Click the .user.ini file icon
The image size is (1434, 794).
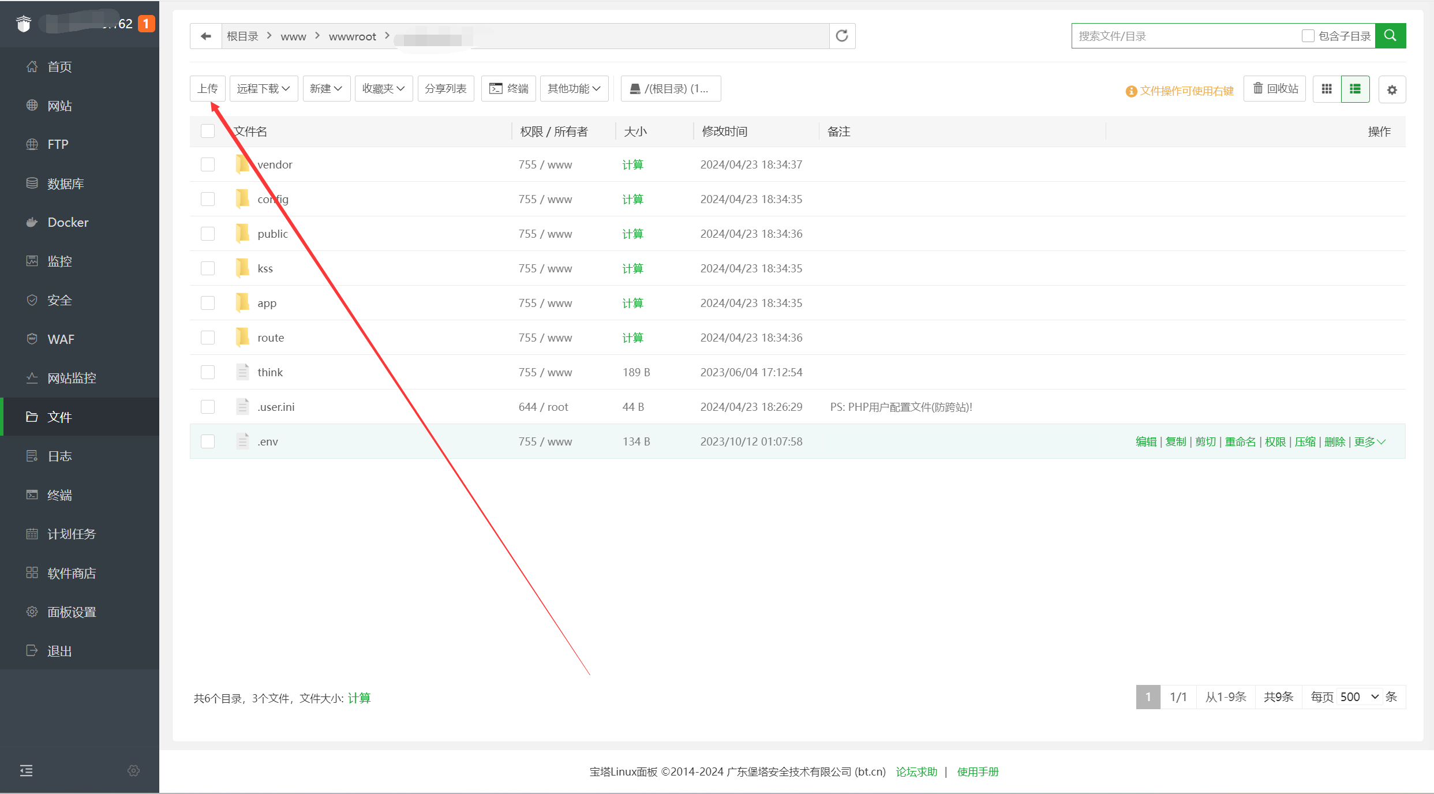tap(243, 407)
